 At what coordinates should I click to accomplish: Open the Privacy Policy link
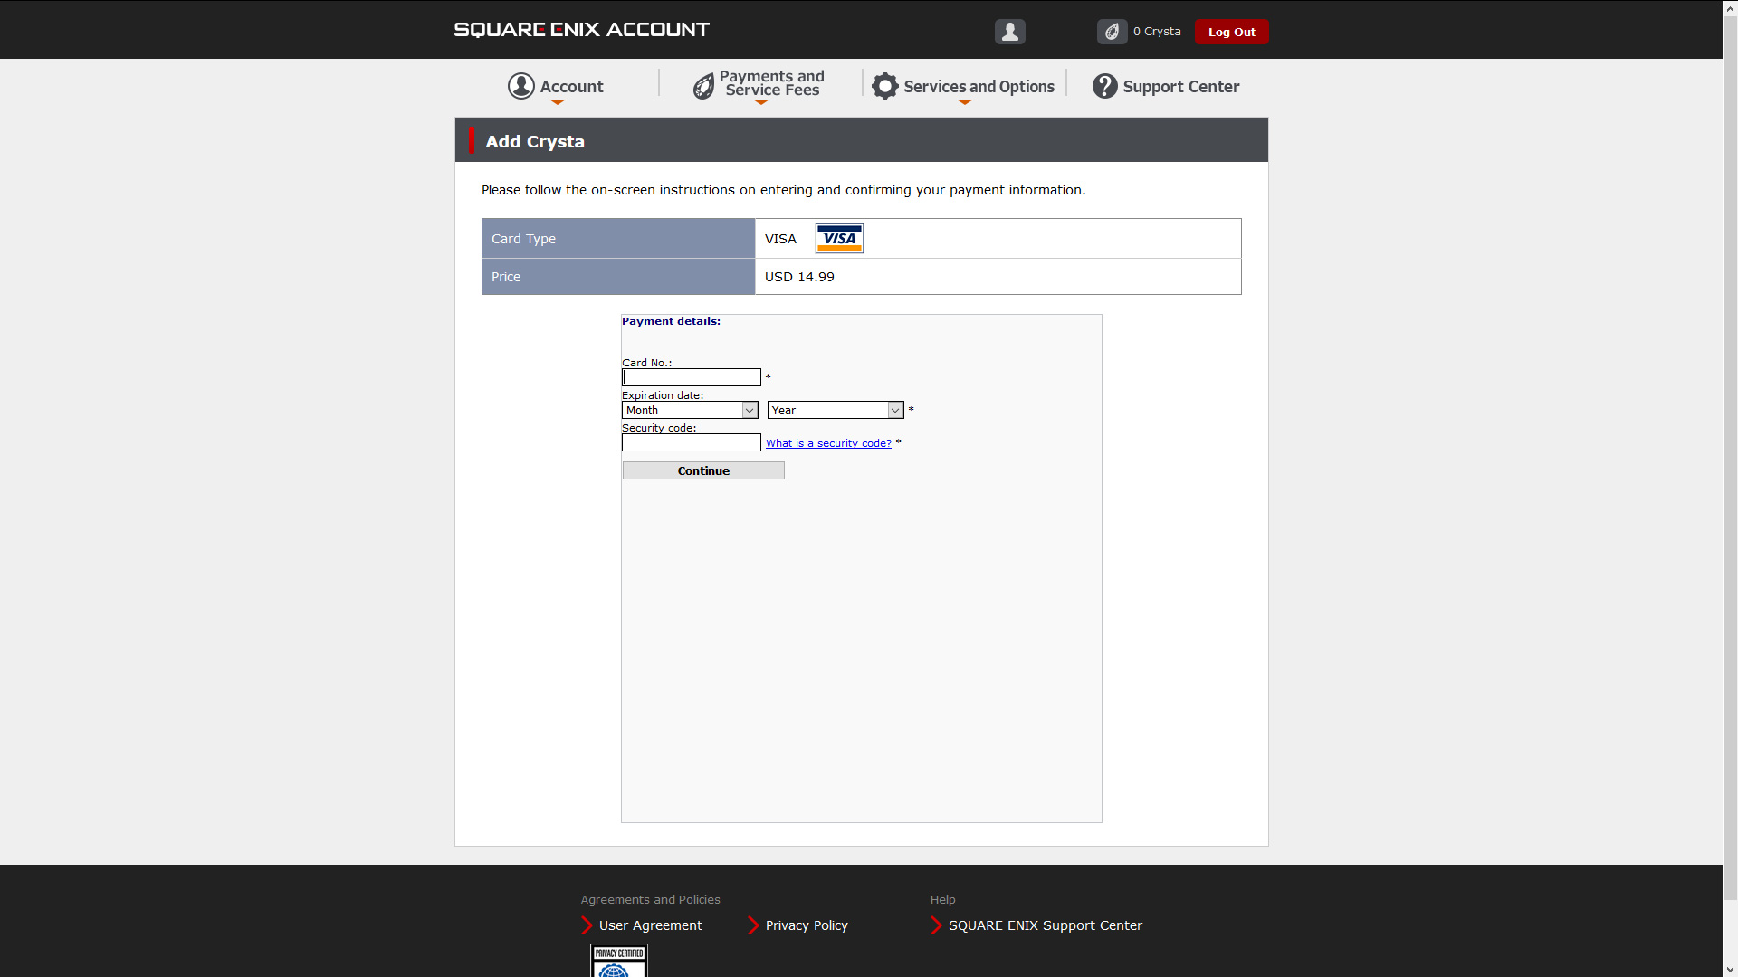coord(807,925)
